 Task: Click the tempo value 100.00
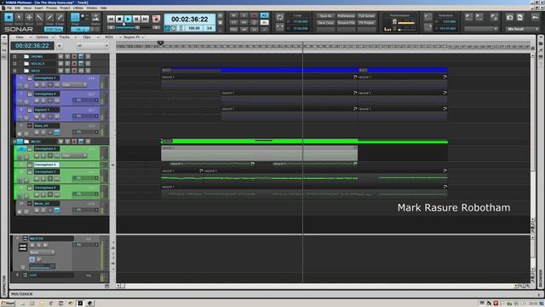(194, 28)
